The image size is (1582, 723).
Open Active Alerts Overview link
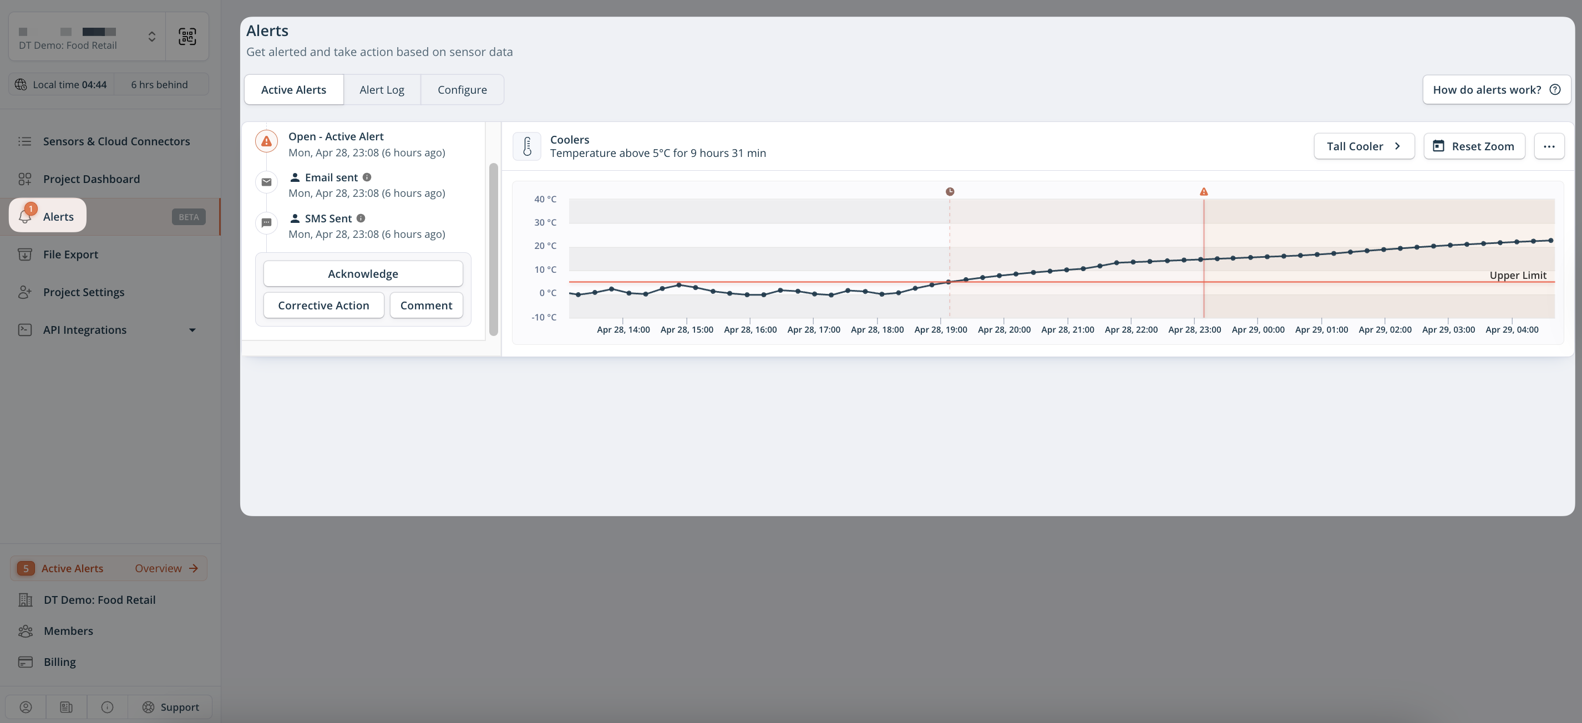pyautogui.click(x=166, y=568)
